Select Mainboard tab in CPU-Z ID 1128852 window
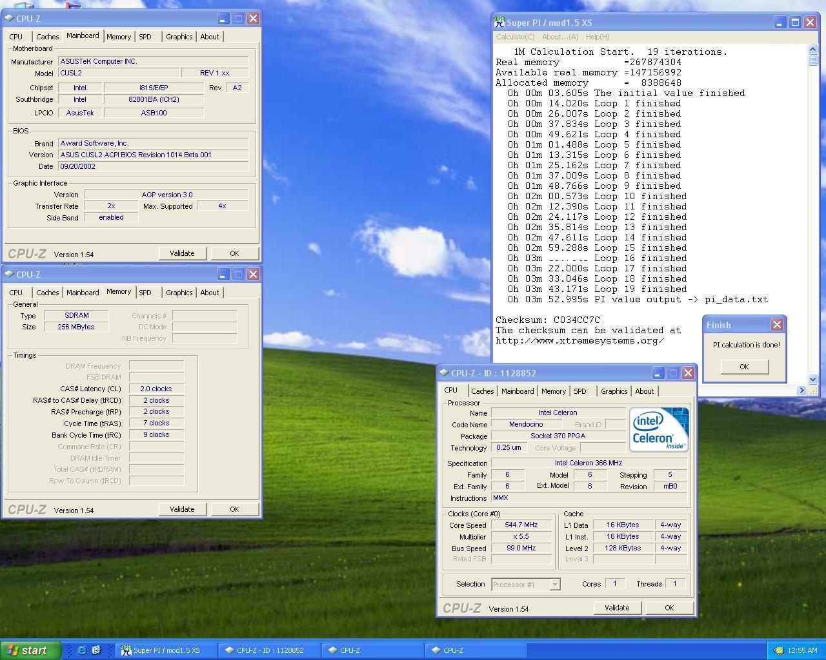This screenshot has width=826, height=660. pyautogui.click(x=518, y=391)
